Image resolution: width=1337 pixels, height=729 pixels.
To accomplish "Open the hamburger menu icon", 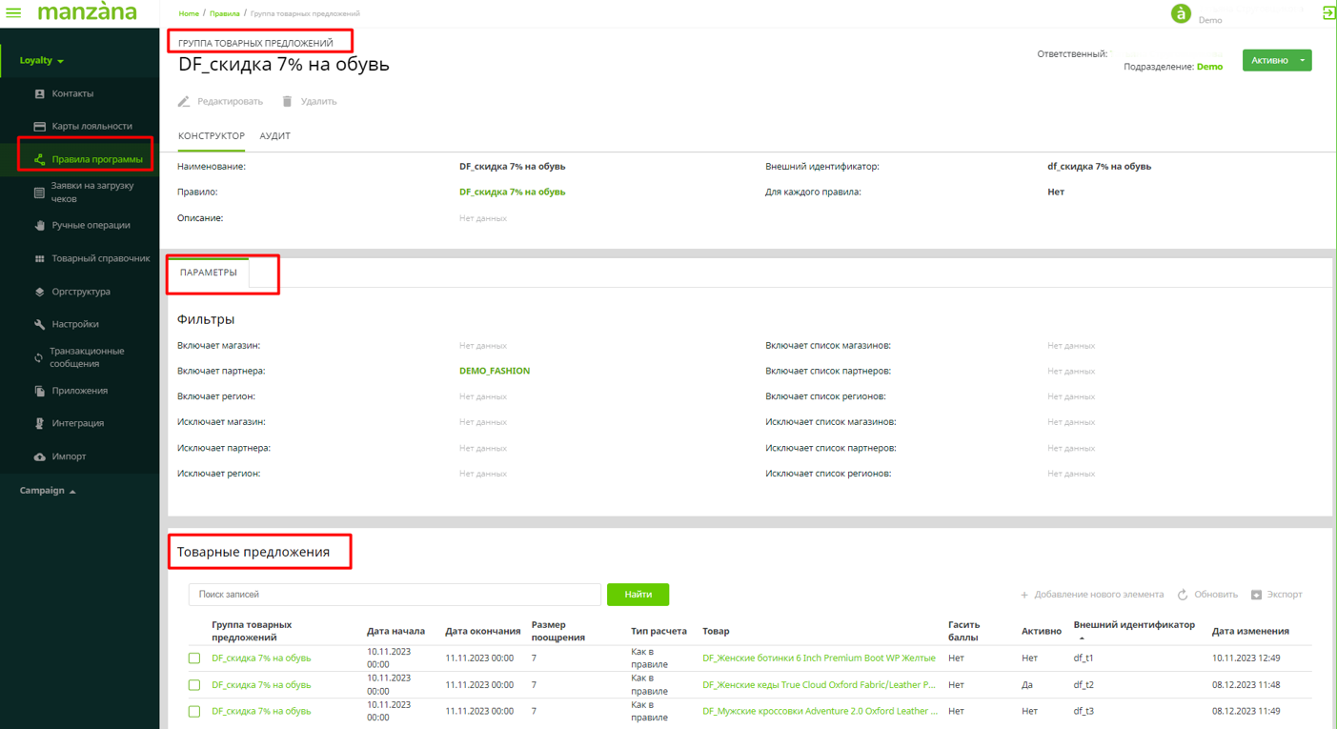I will pyautogui.click(x=13, y=13).
